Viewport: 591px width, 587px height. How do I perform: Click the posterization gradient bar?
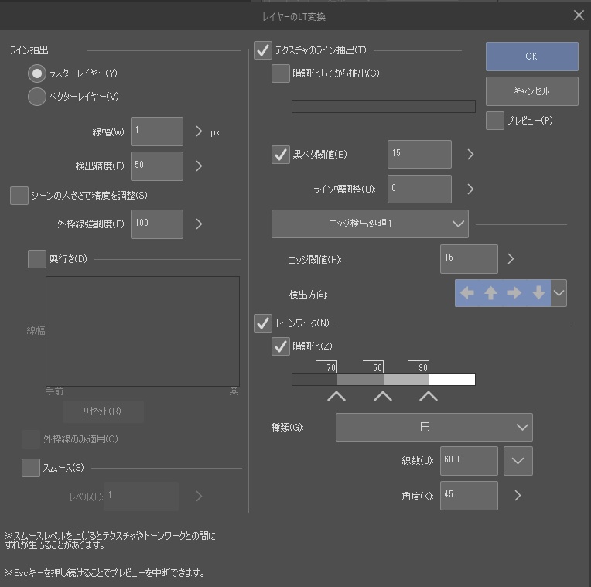click(383, 379)
